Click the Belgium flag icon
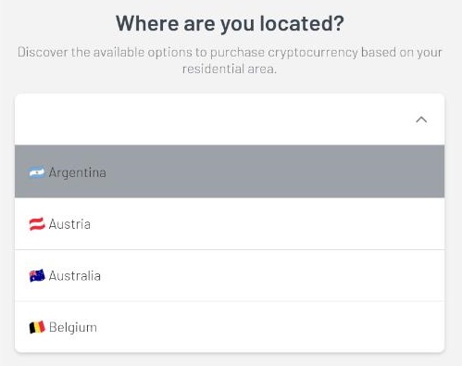This screenshot has height=366, width=462. [x=37, y=327]
